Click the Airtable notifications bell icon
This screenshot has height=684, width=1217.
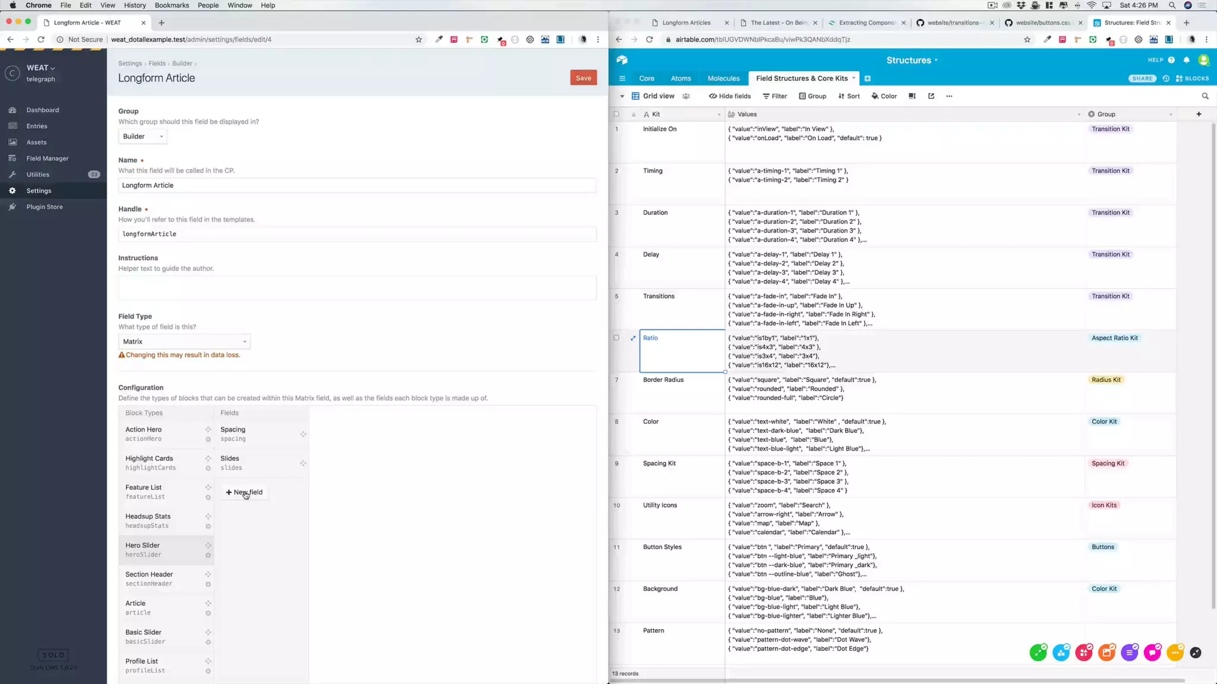[x=1186, y=60]
